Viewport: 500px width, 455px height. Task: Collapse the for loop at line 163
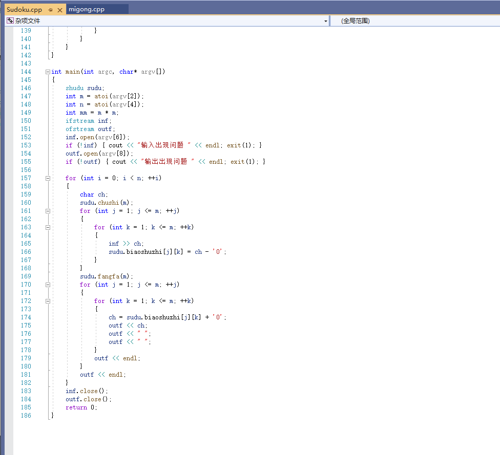point(48,227)
